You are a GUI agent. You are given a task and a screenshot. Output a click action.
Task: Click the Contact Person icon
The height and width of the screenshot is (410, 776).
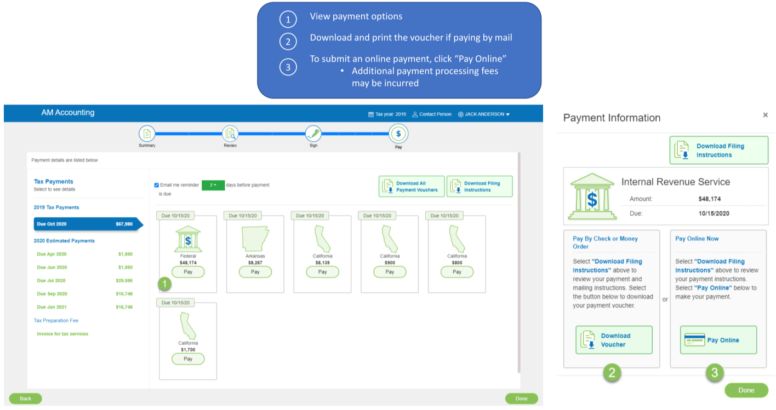coord(415,114)
